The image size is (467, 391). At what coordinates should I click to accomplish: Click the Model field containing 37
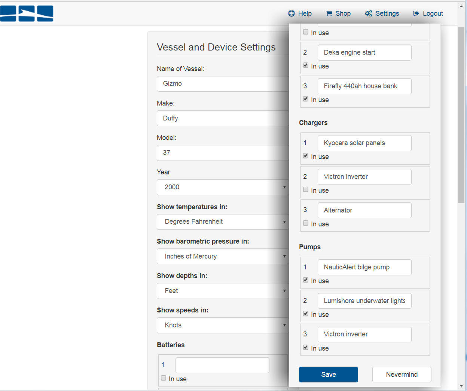223,153
